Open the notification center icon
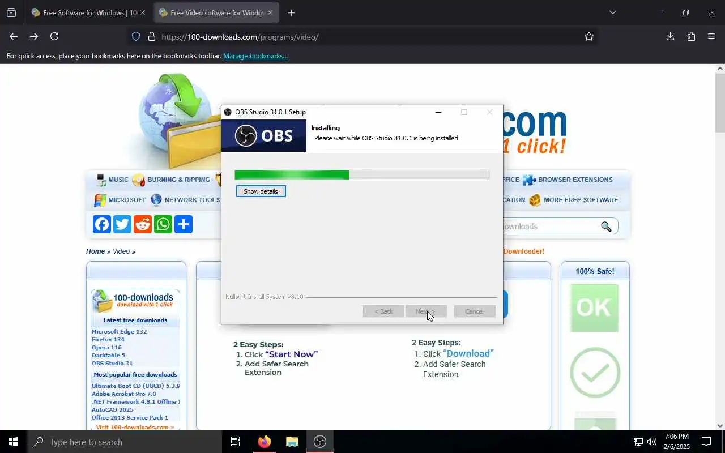 click(706, 442)
